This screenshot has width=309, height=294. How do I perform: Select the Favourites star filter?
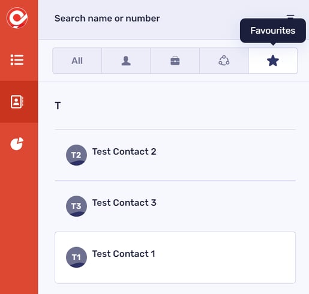[273, 61]
